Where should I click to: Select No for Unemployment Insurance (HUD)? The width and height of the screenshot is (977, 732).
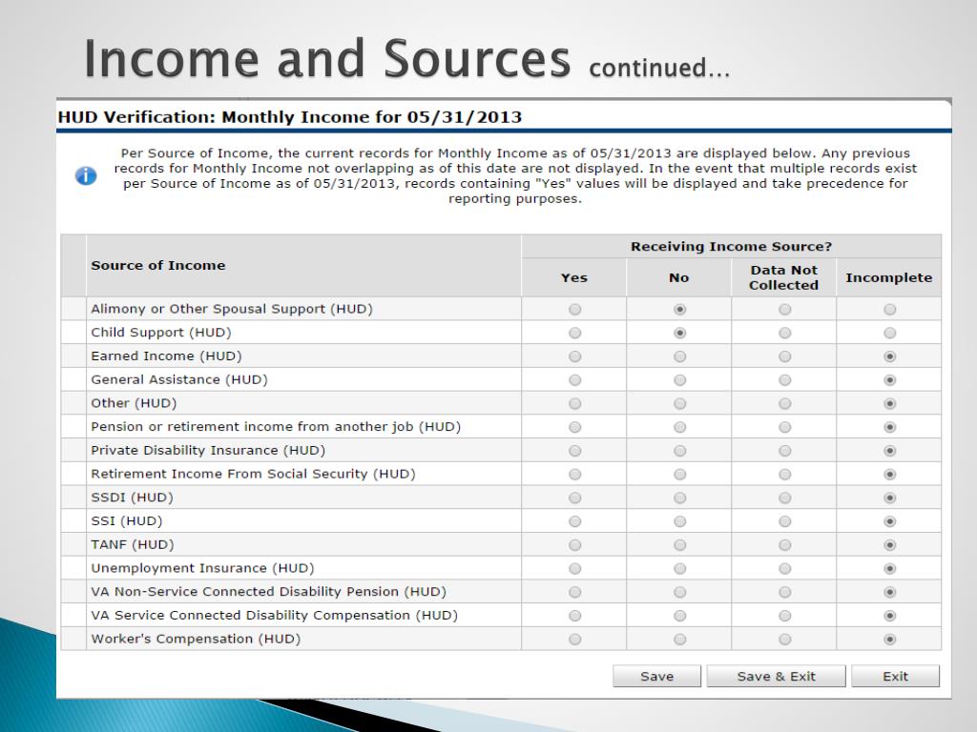click(x=679, y=569)
